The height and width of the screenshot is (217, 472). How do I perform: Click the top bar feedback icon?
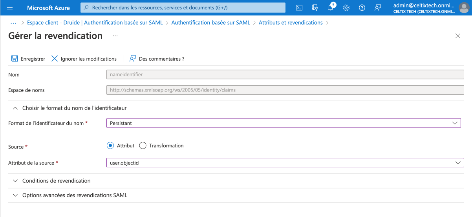click(x=378, y=8)
